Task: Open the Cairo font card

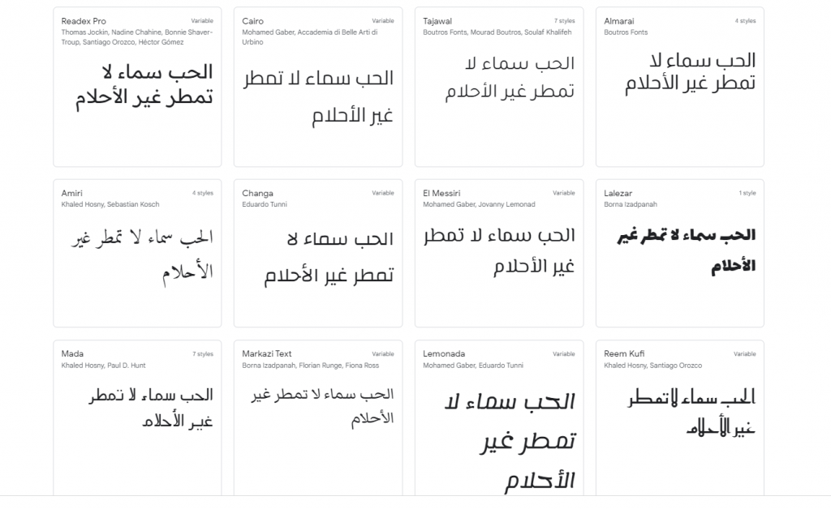Action: pyautogui.click(x=318, y=88)
